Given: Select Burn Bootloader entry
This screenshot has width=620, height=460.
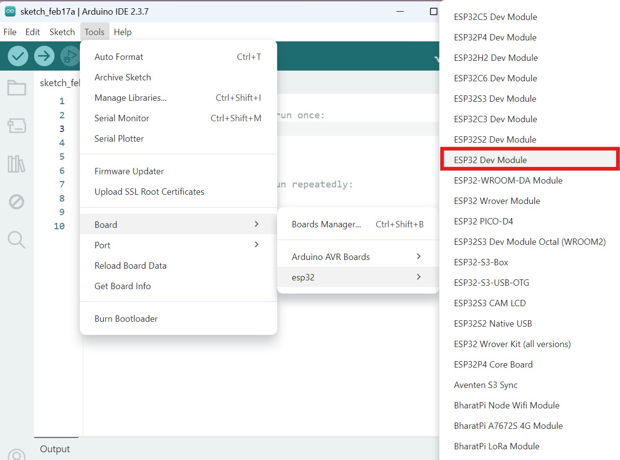Looking at the screenshot, I should pos(178,319).
